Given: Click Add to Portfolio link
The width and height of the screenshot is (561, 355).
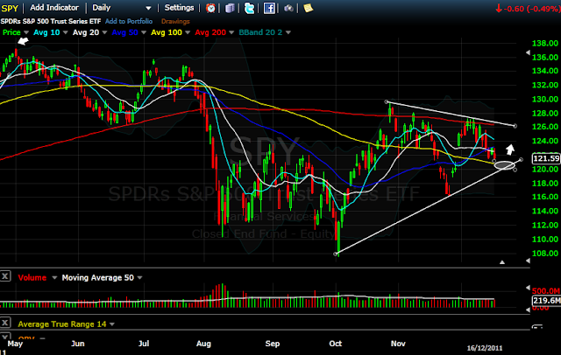Looking at the screenshot, I should click(x=129, y=21).
